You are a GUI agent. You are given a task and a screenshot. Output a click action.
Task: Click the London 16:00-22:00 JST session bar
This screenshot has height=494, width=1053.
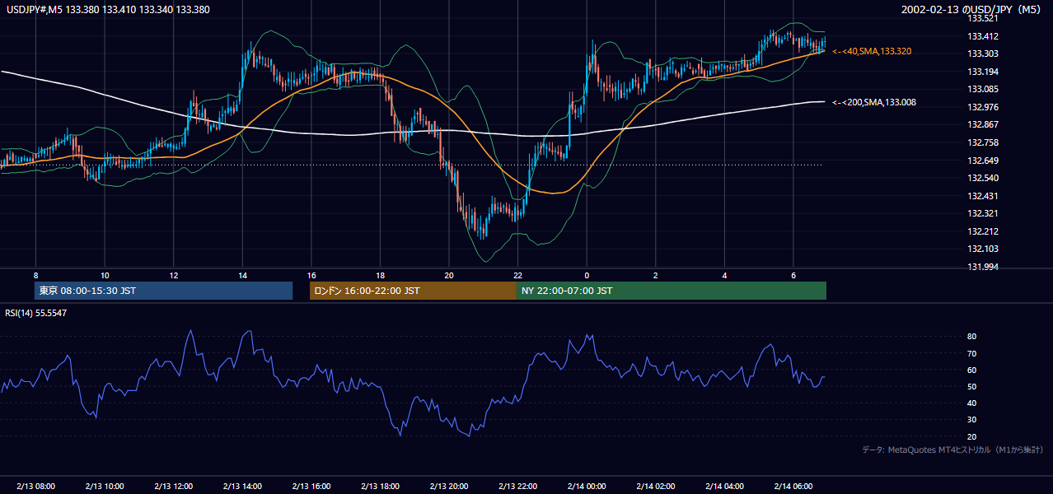coord(413,291)
